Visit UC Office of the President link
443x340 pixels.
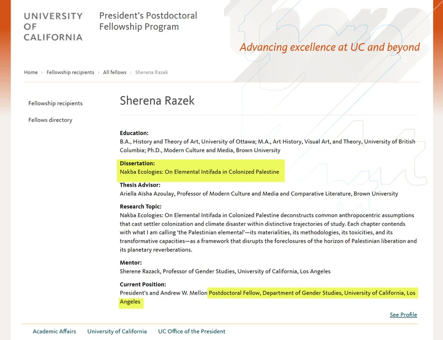[x=192, y=331]
